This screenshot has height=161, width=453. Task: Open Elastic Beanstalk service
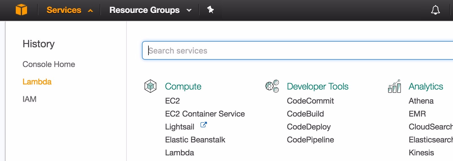point(195,140)
